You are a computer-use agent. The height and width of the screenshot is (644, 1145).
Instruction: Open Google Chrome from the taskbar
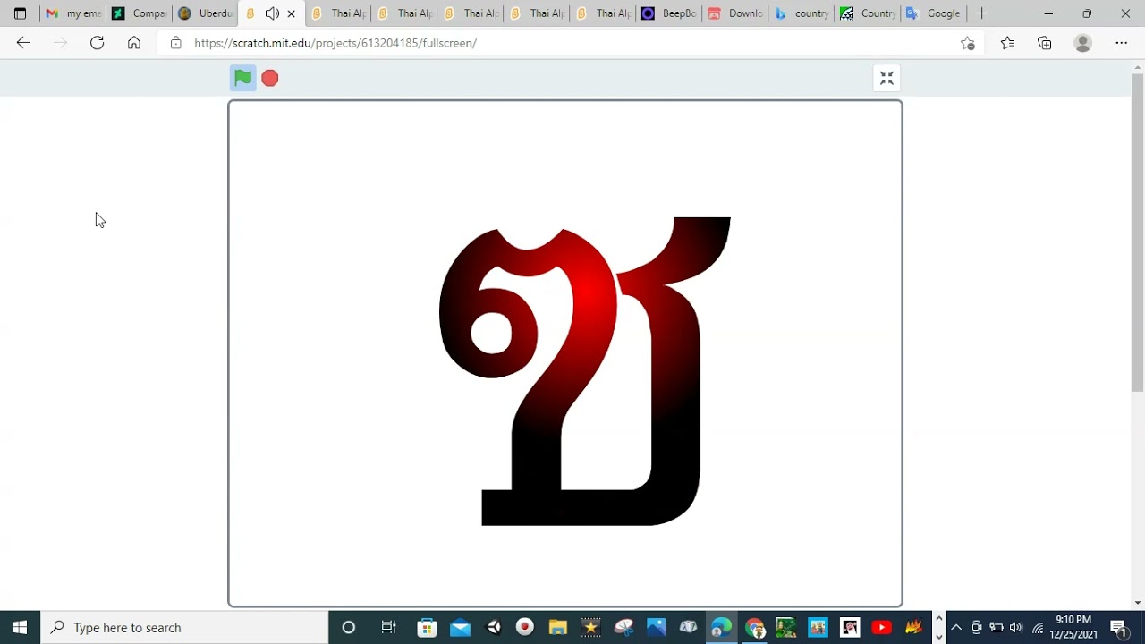(x=754, y=627)
